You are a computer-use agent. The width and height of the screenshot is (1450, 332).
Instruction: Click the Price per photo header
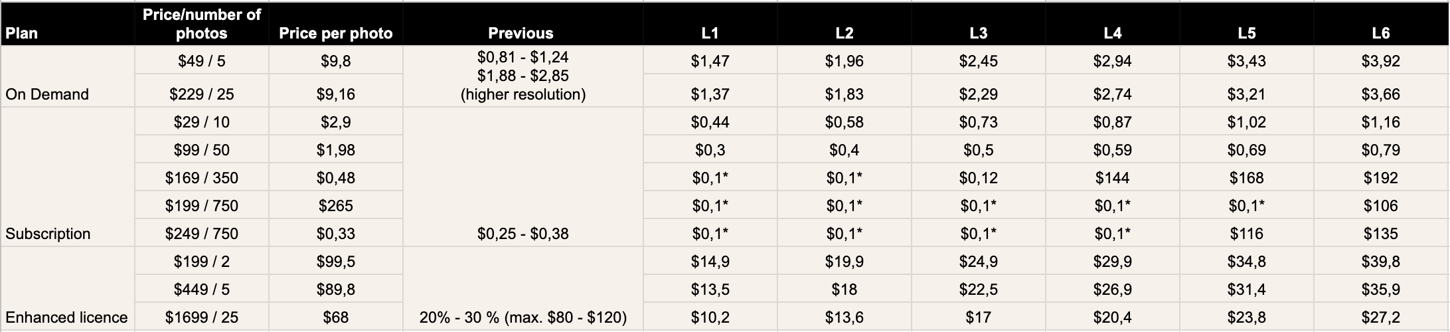[x=336, y=24]
